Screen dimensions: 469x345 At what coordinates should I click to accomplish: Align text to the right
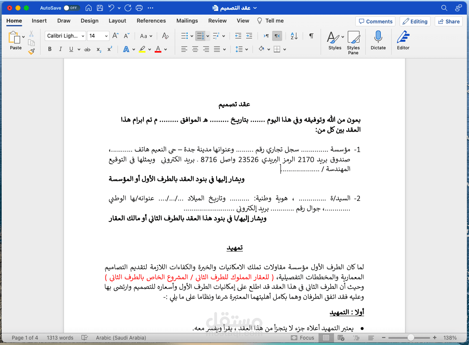click(206, 49)
